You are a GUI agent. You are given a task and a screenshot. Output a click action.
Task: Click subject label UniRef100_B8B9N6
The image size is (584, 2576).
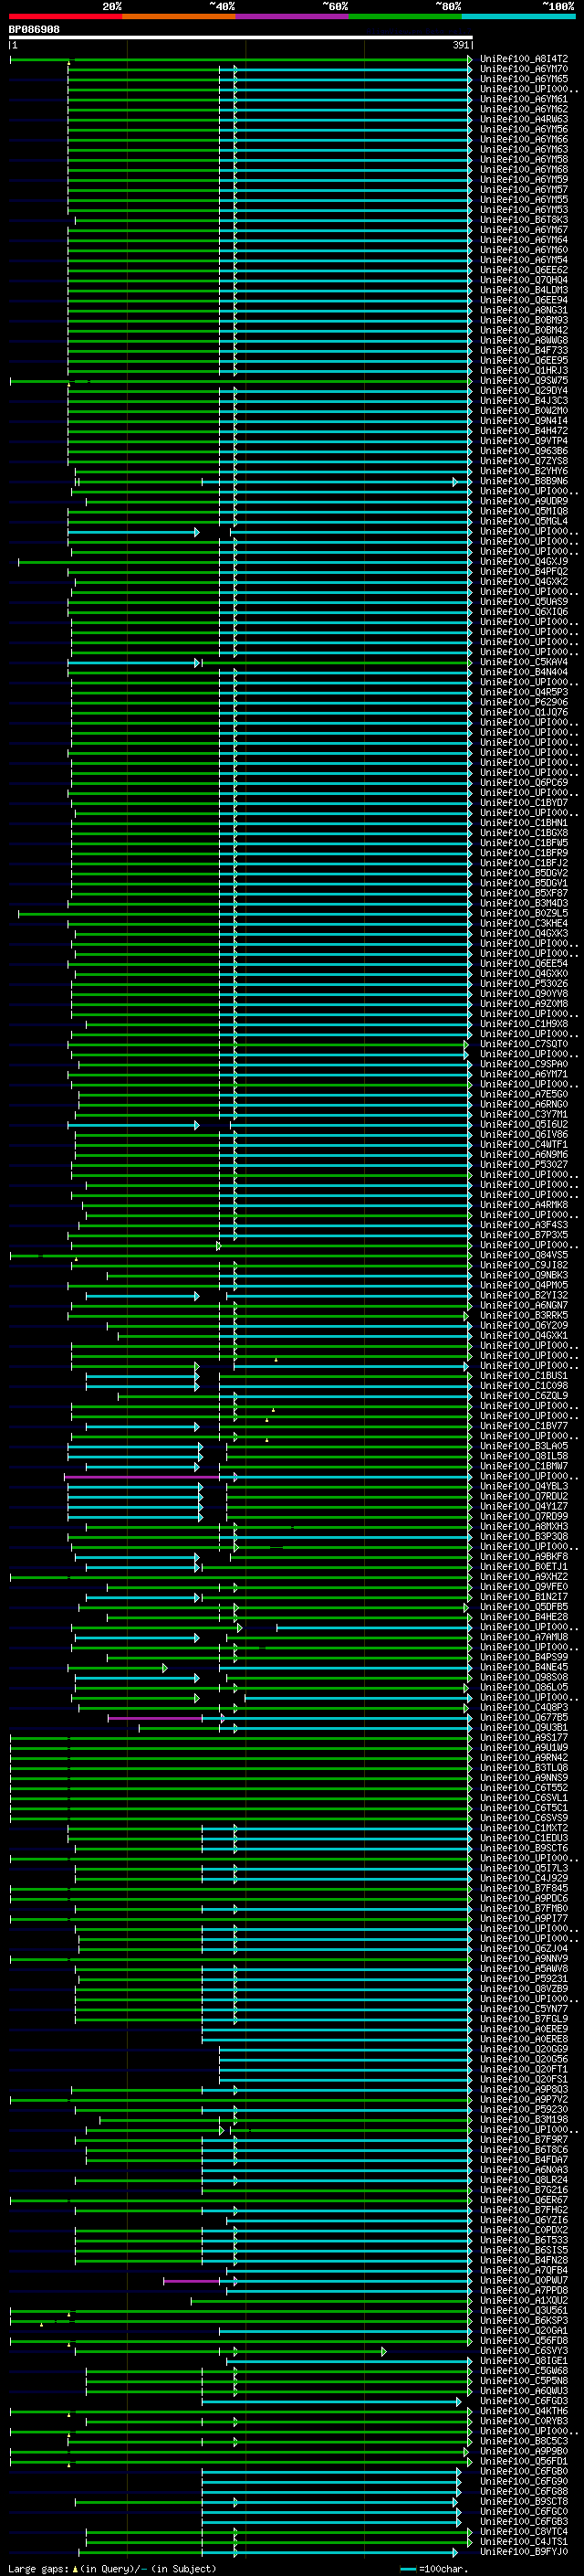point(524,481)
